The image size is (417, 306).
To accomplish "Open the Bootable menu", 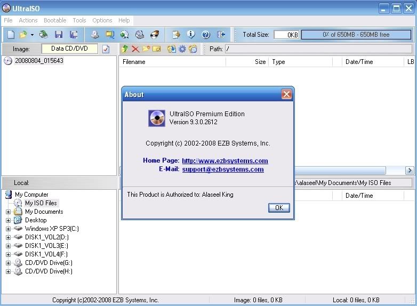I will pos(55,20).
